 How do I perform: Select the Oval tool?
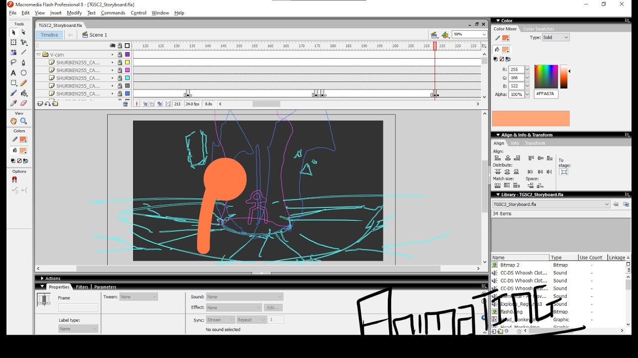pos(23,73)
